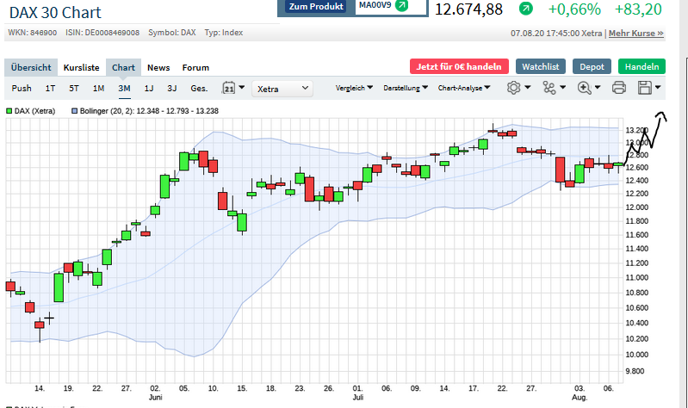Select the 1T timeframe
Screen dimensions: 688x408
point(50,88)
